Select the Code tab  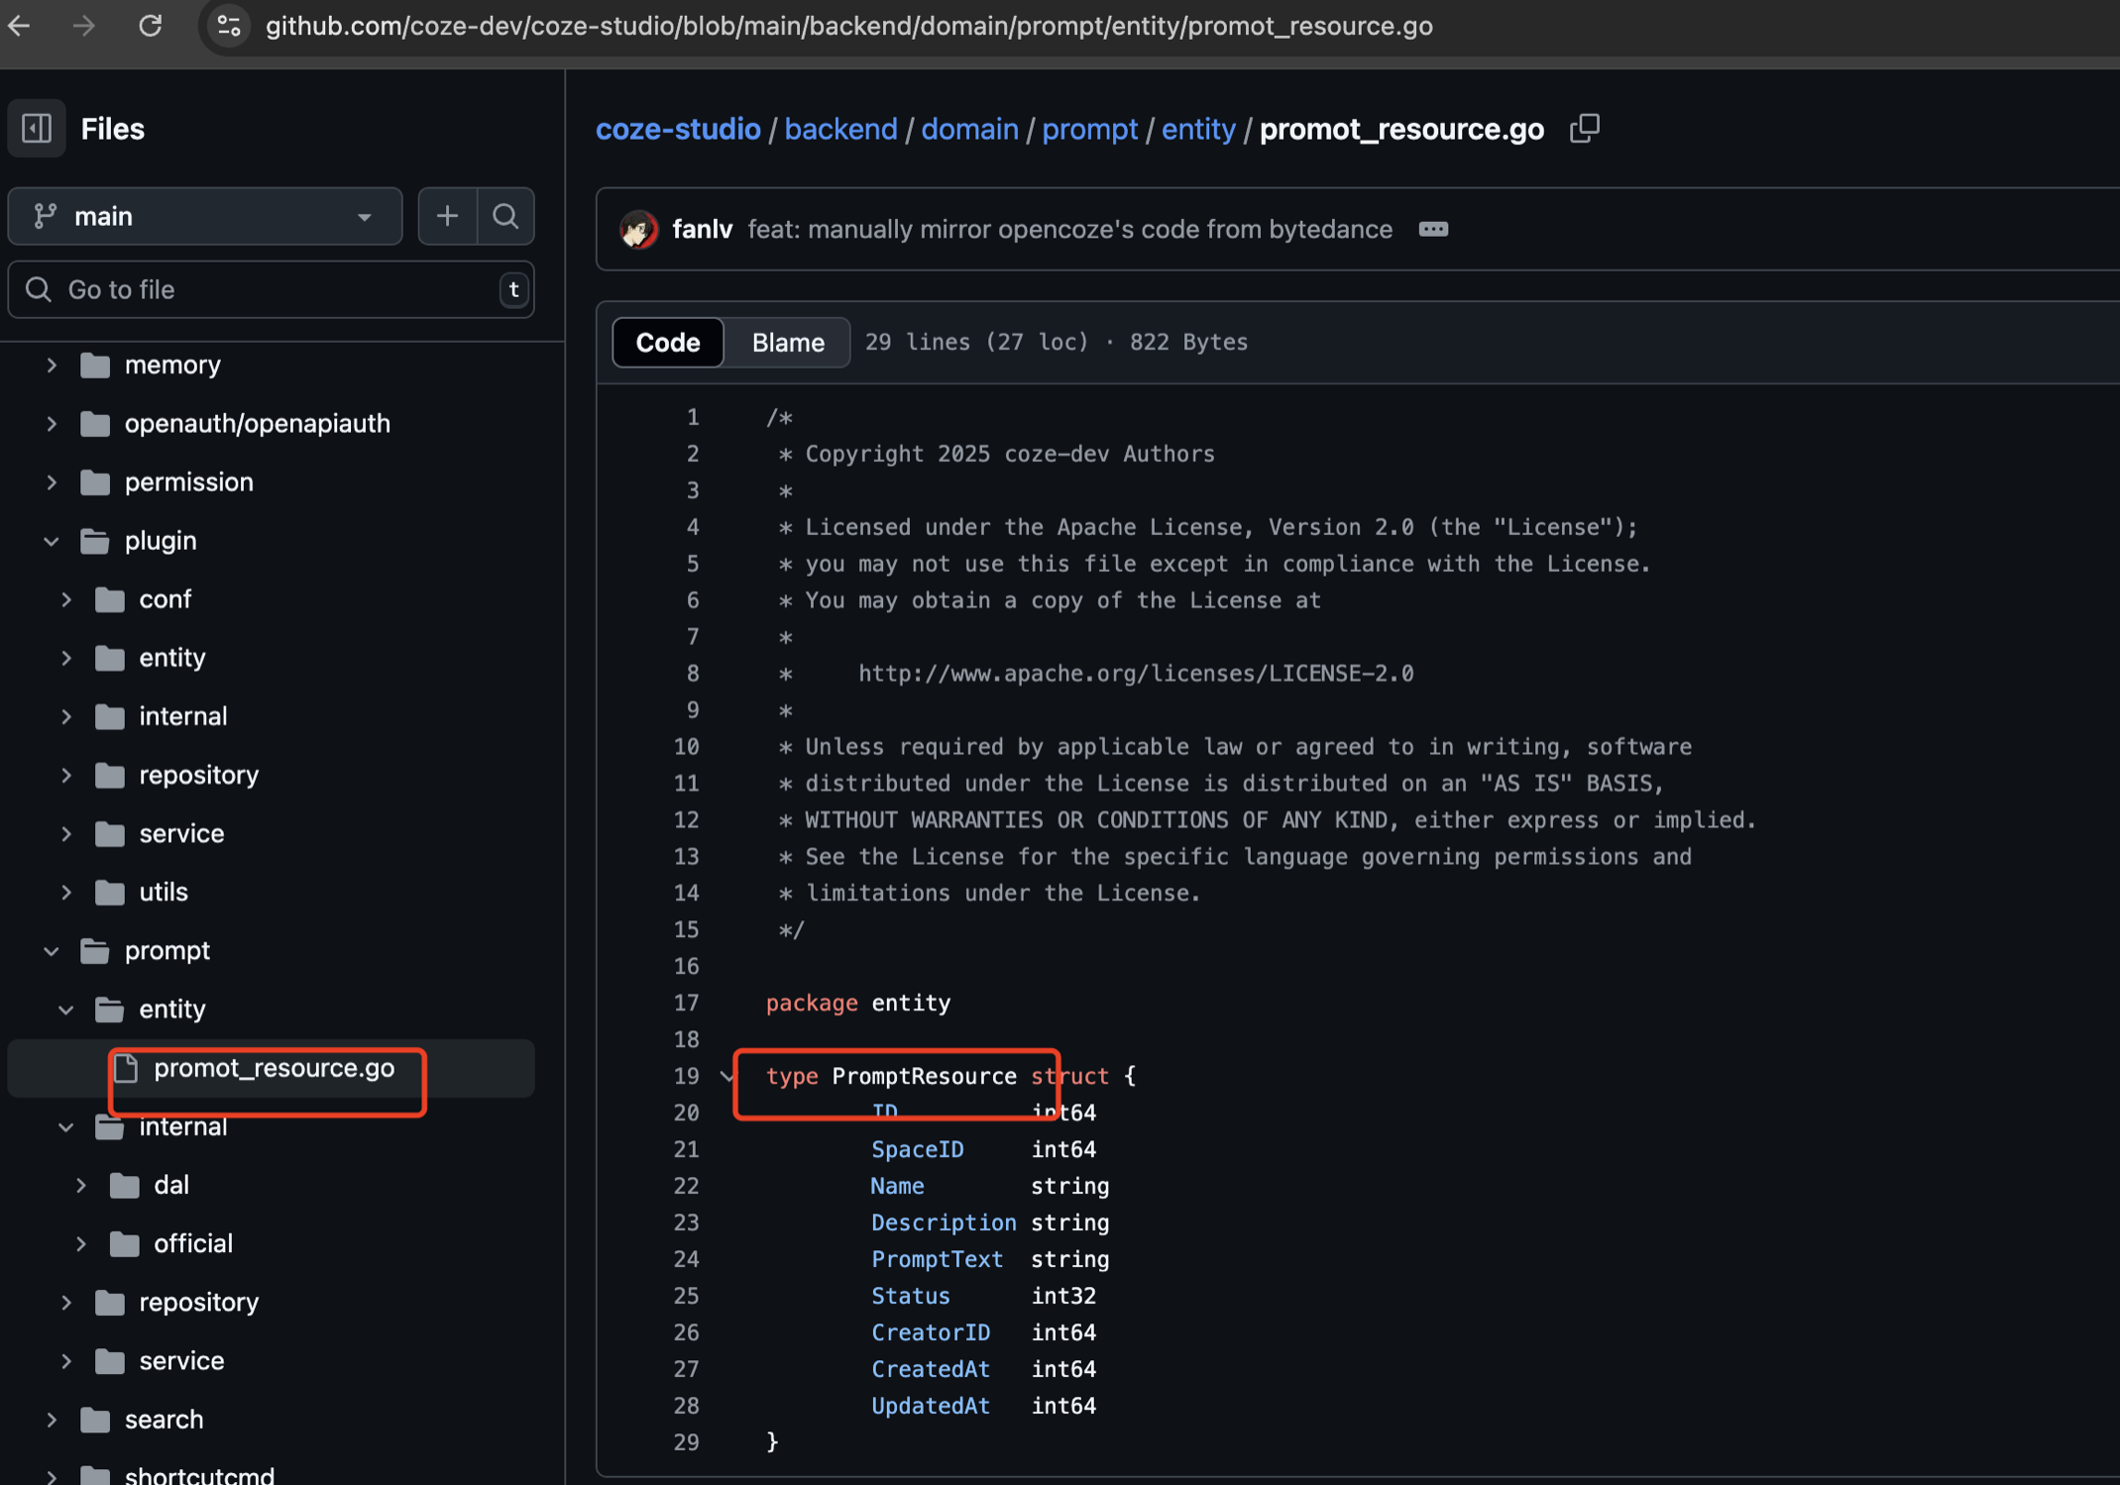coord(667,343)
